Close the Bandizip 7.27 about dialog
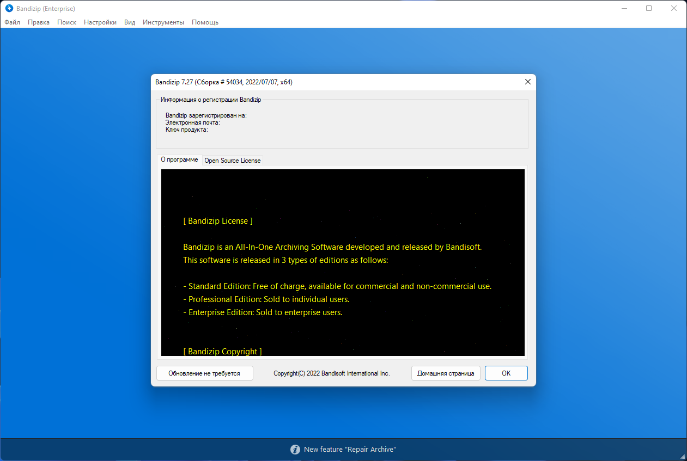This screenshot has width=687, height=461. (x=527, y=82)
